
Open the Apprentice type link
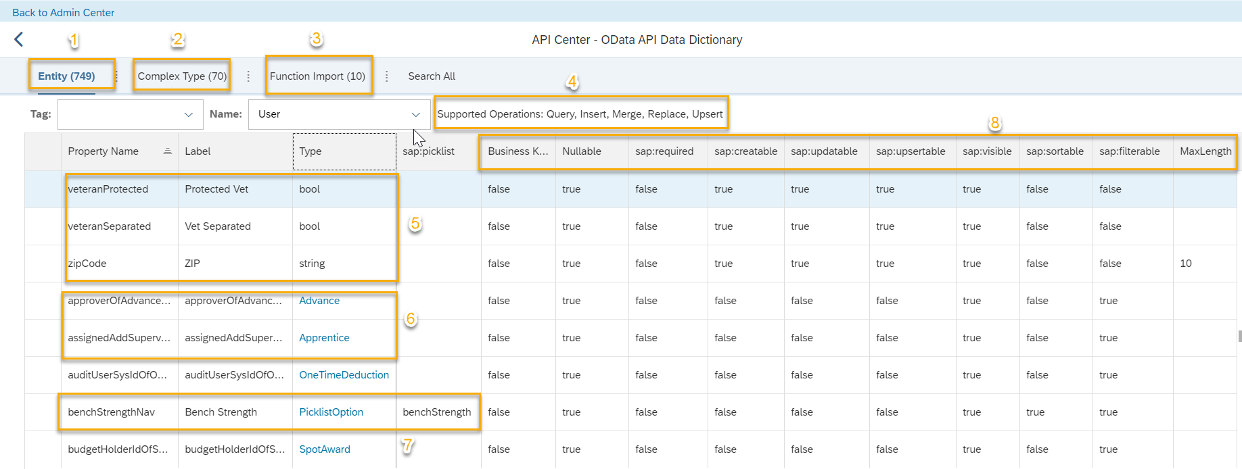tap(324, 338)
